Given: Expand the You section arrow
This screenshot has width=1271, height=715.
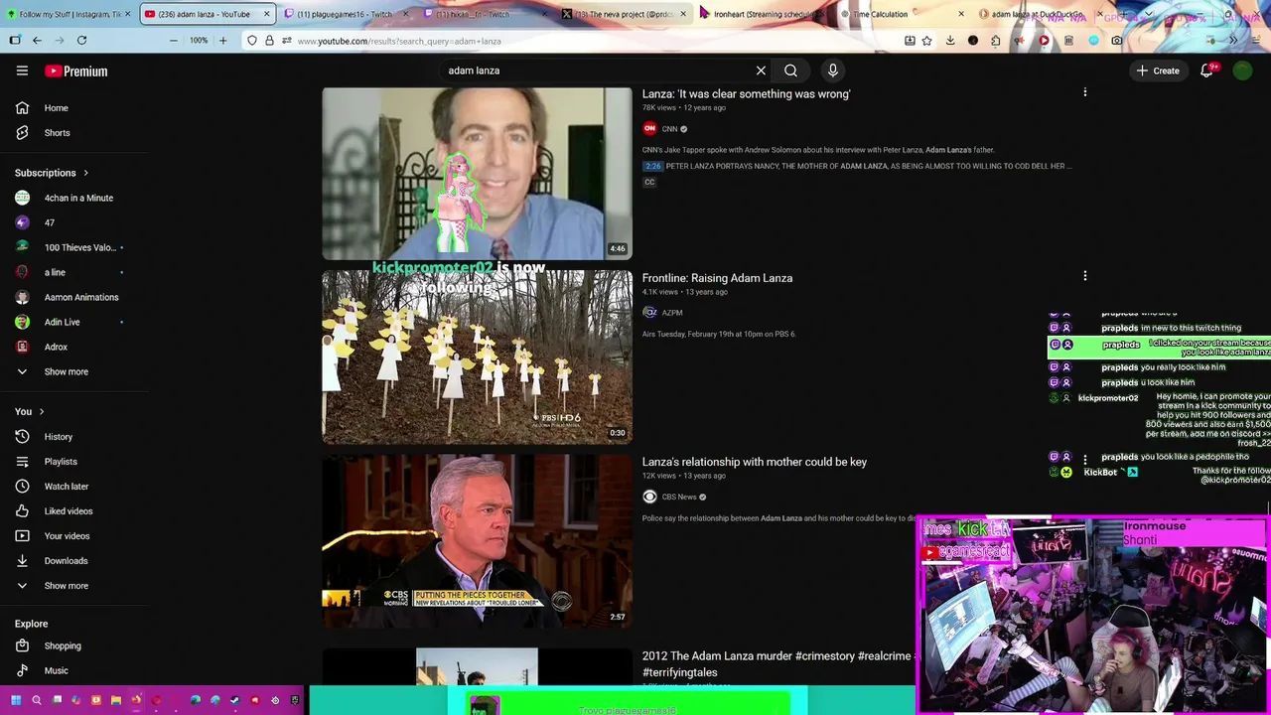Looking at the screenshot, I should coord(41,411).
